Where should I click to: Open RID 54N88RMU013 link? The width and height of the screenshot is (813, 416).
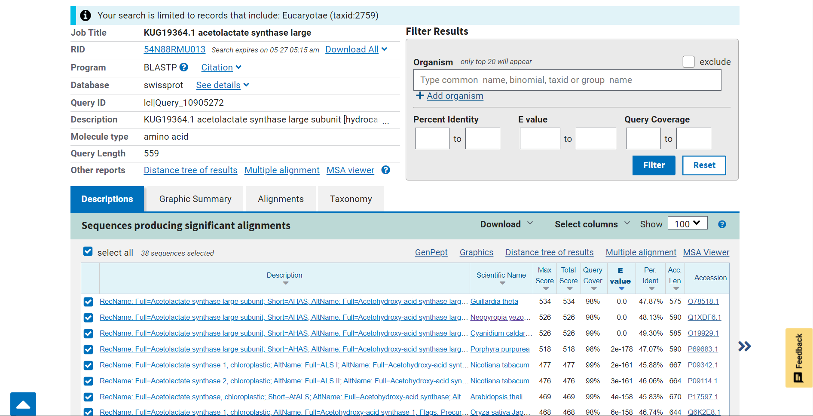click(174, 49)
